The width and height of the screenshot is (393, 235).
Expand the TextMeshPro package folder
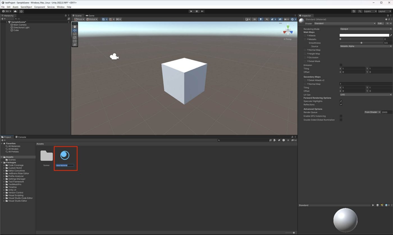click(4, 184)
